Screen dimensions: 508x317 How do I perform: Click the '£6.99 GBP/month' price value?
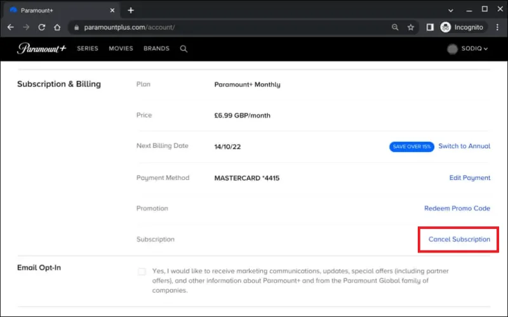coord(242,115)
